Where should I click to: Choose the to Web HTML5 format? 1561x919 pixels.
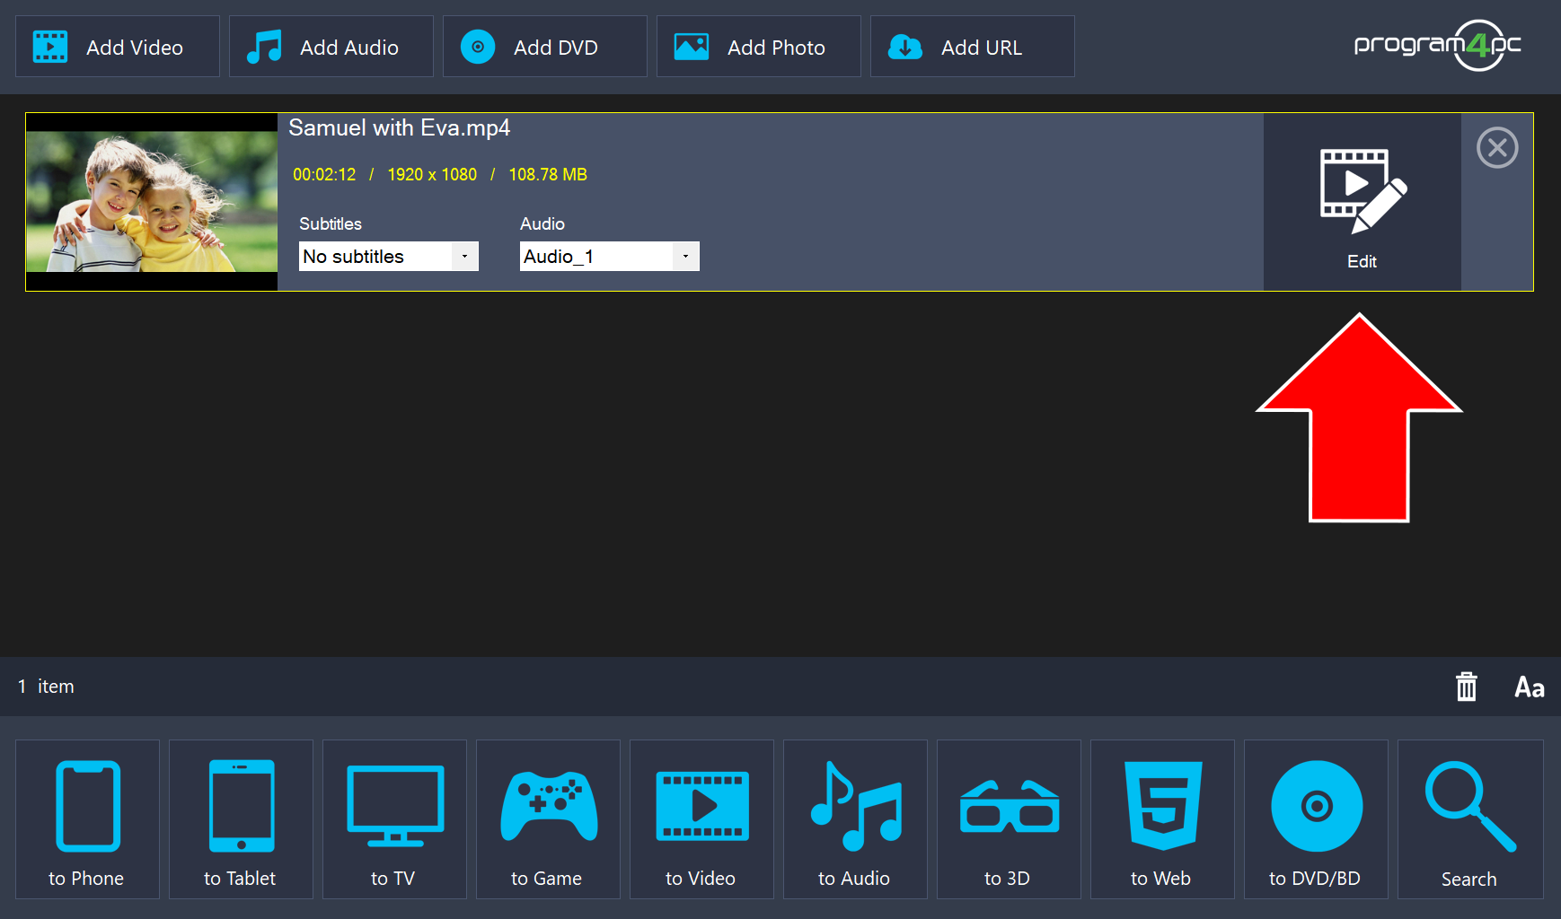click(1162, 819)
